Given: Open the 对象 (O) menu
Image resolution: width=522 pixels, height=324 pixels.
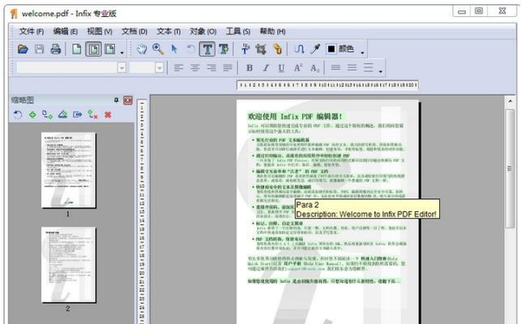Looking at the screenshot, I should click(x=203, y=32).
